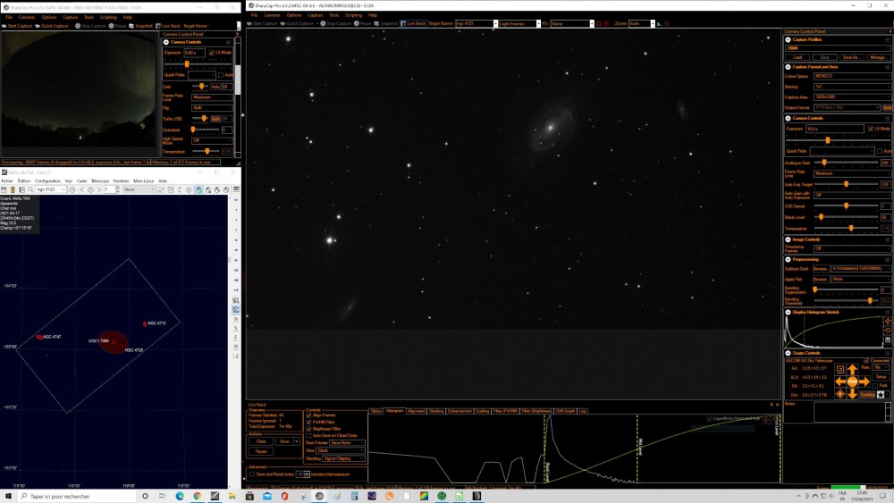
Task: Click the Exposure value field (10.0 s)
Action: click(835, 129)
